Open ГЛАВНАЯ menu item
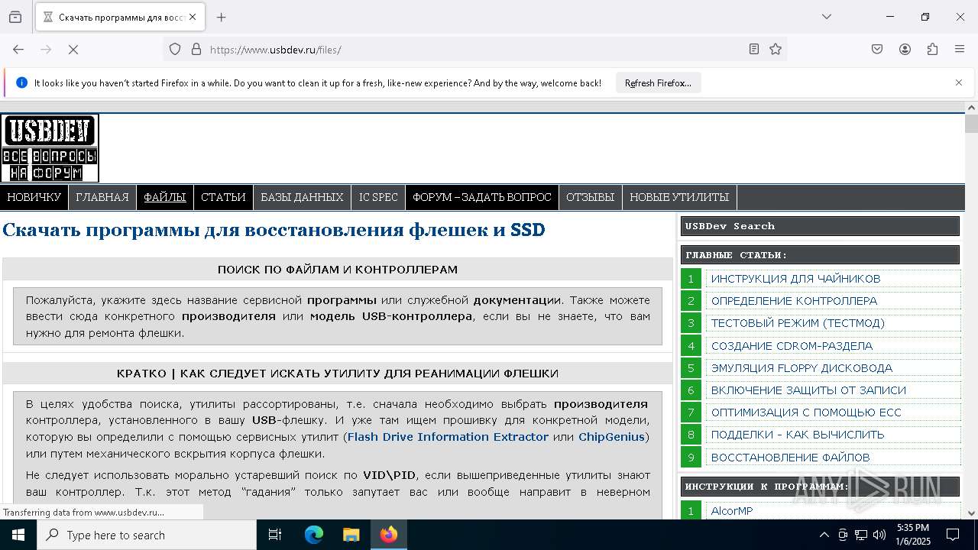Screen dimensions: 978x550 [x=102, y=197]
